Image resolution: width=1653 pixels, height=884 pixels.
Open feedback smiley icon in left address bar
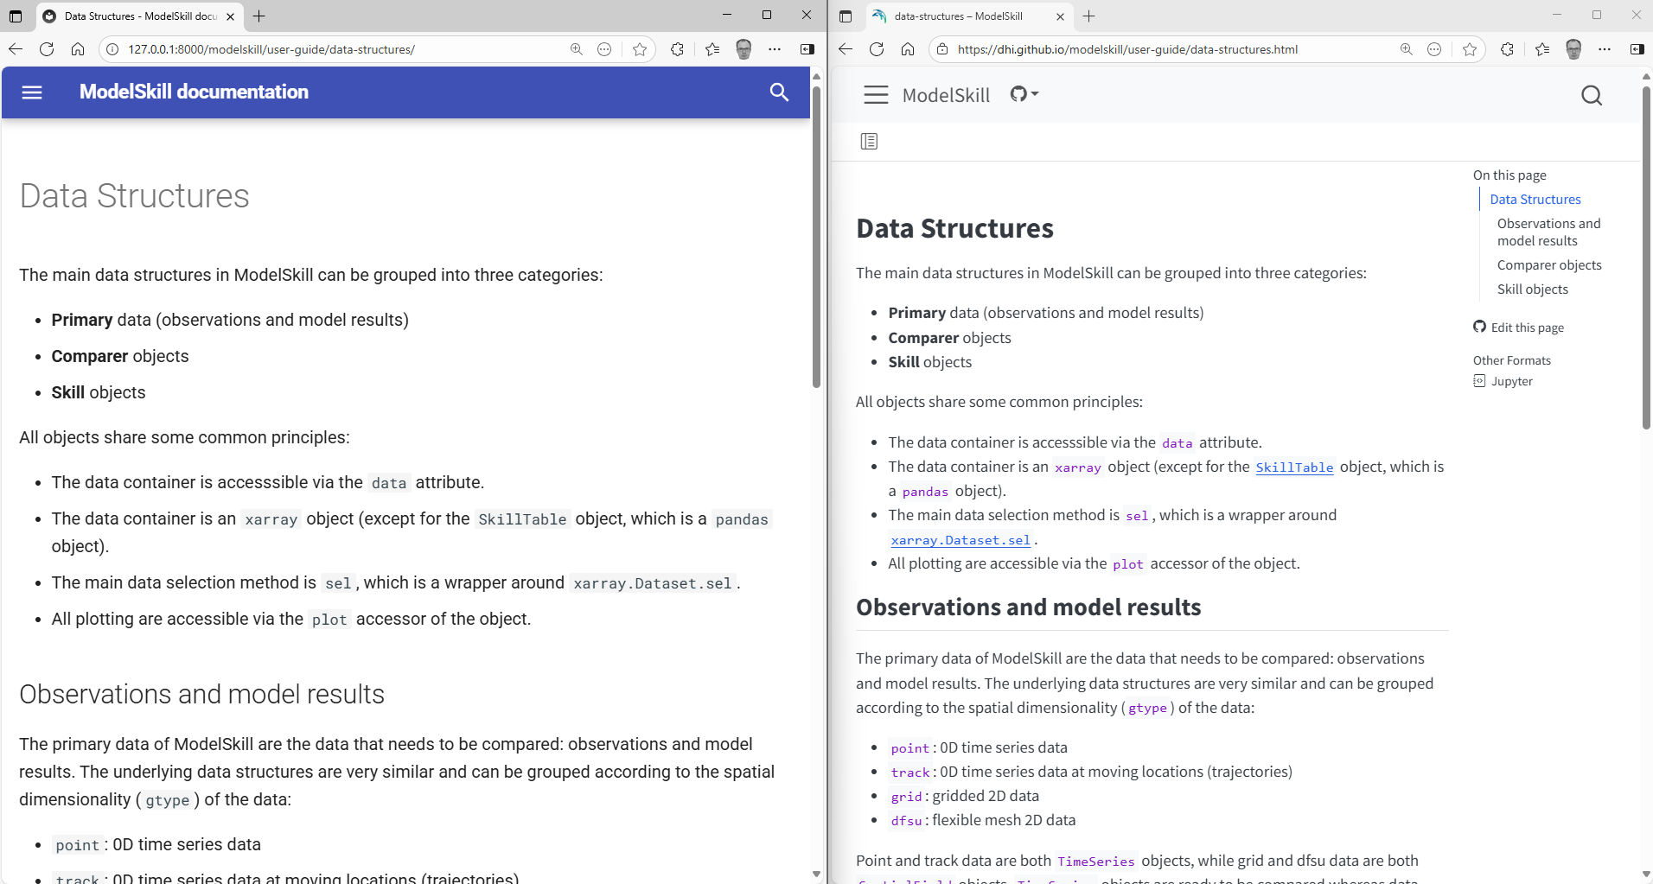pos(604,49)
